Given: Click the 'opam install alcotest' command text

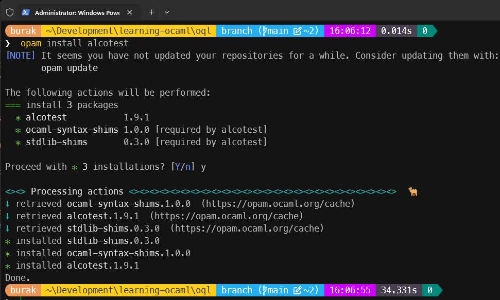Looking at the screenshot, I should [x=74, y=43].
